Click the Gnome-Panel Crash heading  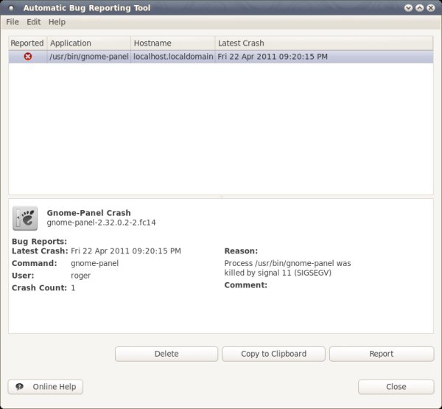tap(89, 213)
